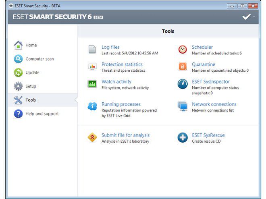Click 'File system, network activity' text
266x199 pixels.
coord(125,88)
